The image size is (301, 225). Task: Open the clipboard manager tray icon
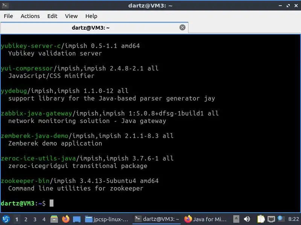[x=261, y=219]
